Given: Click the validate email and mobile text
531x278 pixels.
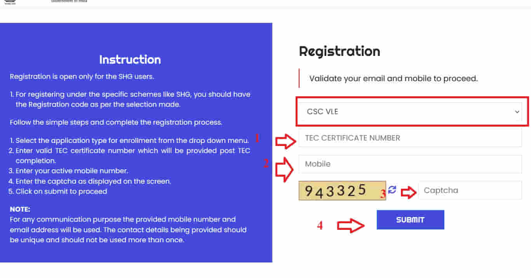Looking at the screenshot, I should tap(393, 78).
